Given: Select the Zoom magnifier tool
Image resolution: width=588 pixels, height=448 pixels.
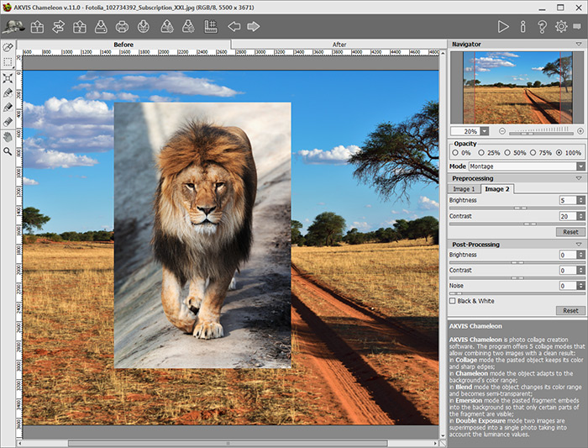Looking at the screenshot, I should point(8,151).
